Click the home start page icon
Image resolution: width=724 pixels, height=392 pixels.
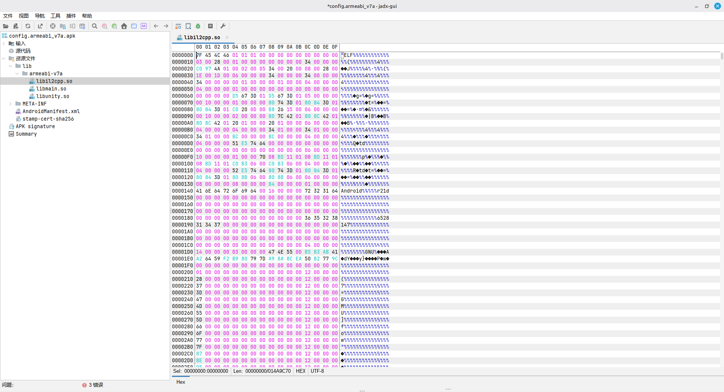(x=124, y=26)
